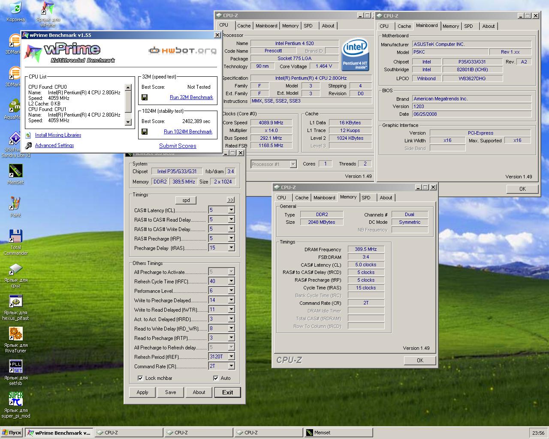
Task: Click the save floppy icon for 32M score
Action: (145, 97)
